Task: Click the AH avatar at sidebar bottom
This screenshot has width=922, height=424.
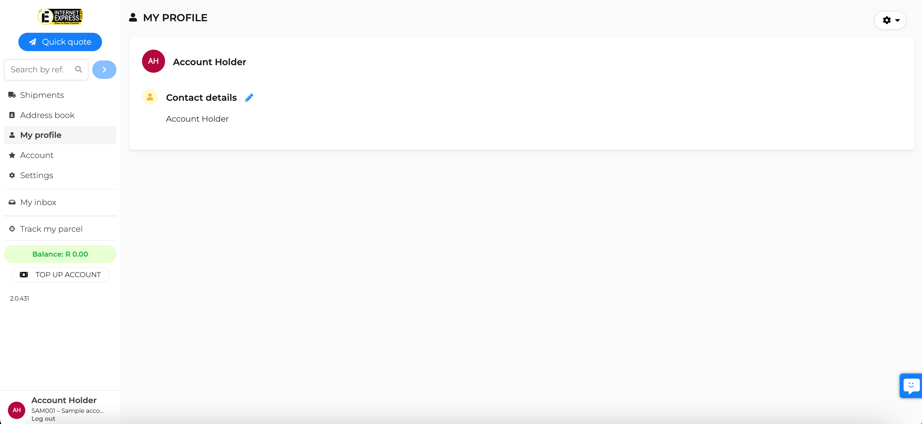Action: tap(17, 410)
